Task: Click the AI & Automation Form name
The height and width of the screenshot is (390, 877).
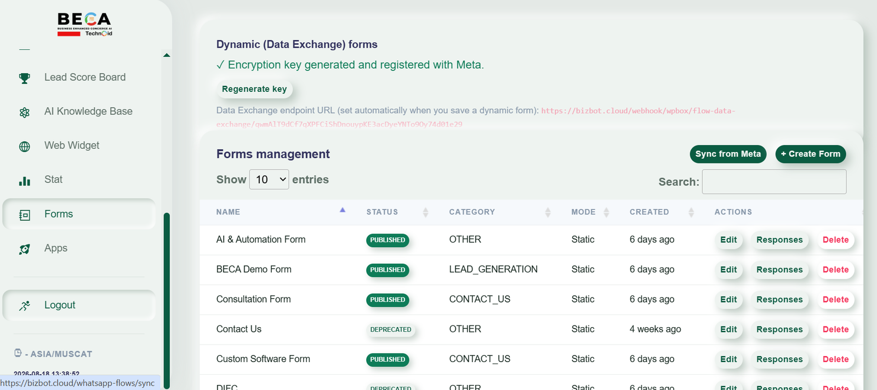Action: [261, 240]
